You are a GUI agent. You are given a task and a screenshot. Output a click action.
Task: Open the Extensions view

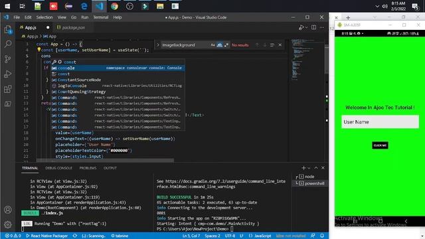pos(8,89)
